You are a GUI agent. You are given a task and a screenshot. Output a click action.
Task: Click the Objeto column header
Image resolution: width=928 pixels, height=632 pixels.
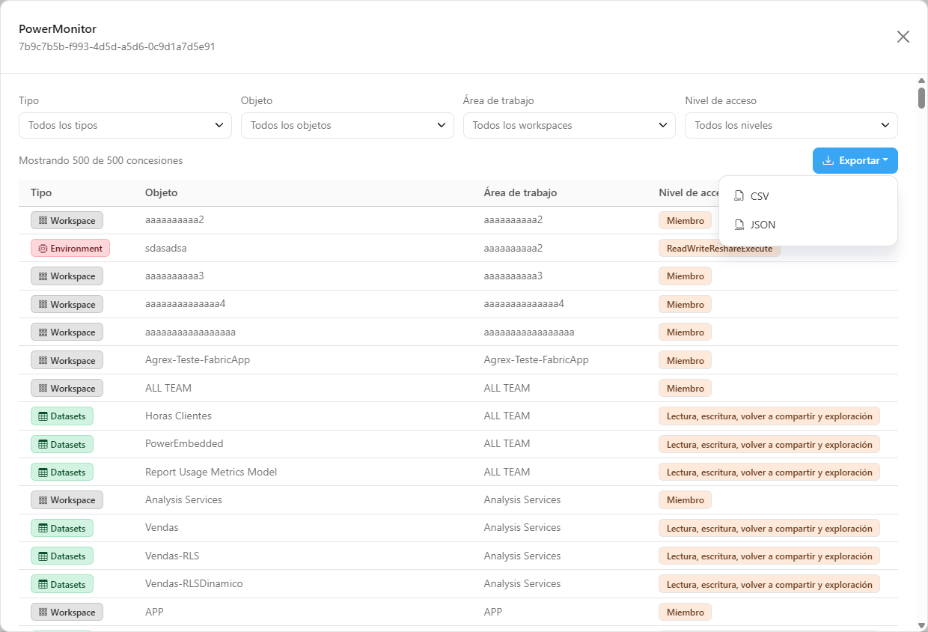pyautogui.click(x=162, y=192)
